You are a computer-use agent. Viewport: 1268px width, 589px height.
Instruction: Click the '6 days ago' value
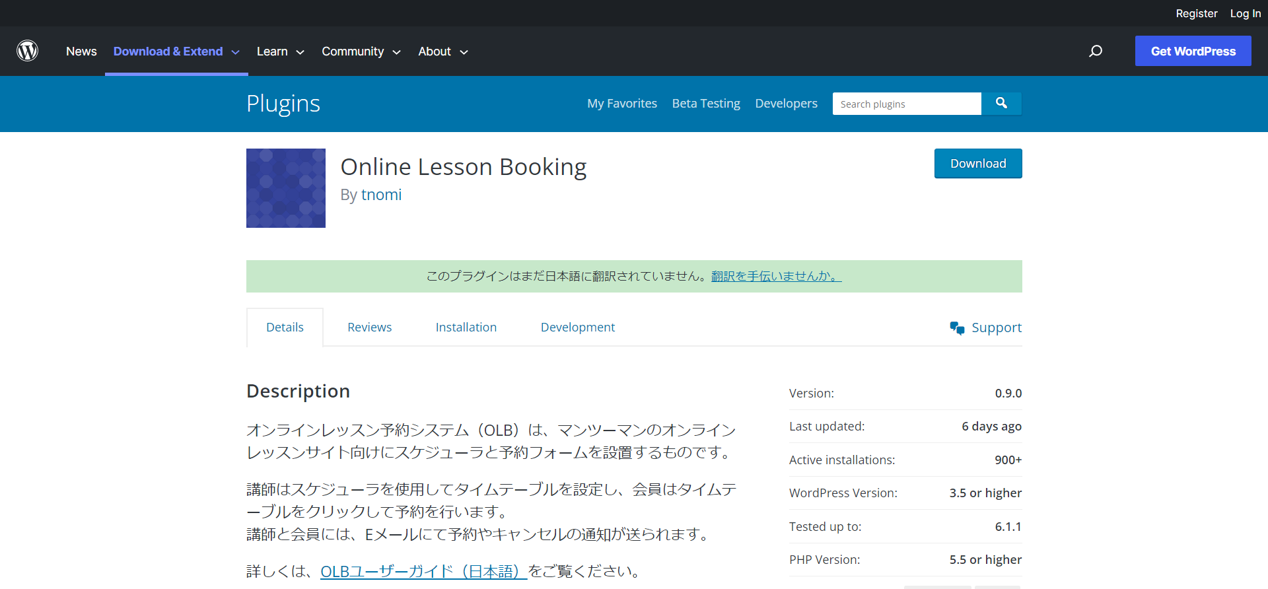coord(991,426)
